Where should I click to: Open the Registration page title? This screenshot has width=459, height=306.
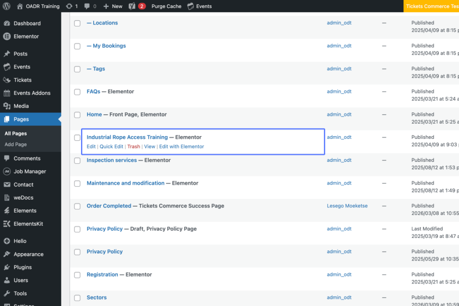(x=102, y=274)
